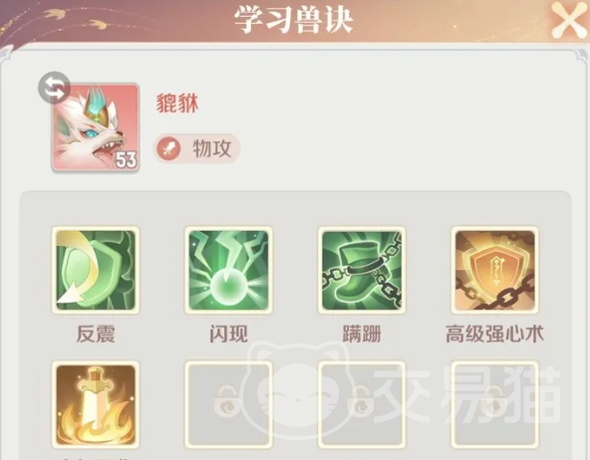590x460 pixels.
Task: Click the 物攻 attack type tag
Action: (196, 148)
